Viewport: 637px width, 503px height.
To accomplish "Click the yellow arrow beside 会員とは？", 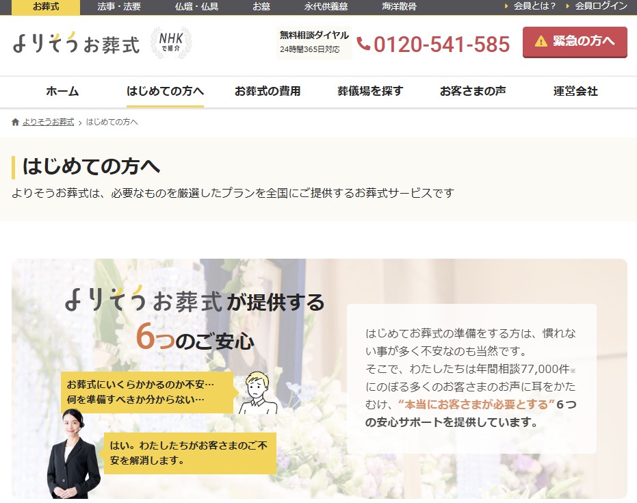I will [x=507, y=8].
